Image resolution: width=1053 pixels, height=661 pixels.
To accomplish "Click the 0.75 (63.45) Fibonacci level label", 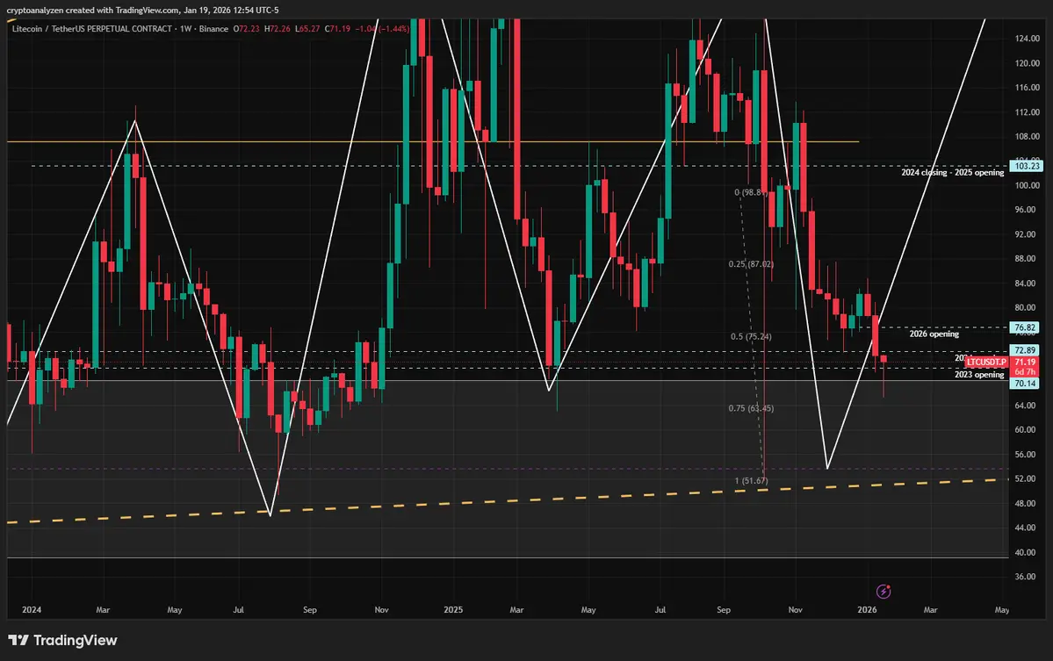I will pyautogui.click(x=751, y=408).
